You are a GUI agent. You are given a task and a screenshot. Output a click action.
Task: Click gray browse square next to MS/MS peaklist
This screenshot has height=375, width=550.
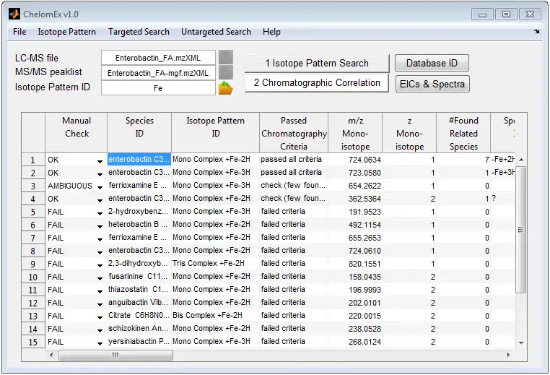[x=225, y=72]
